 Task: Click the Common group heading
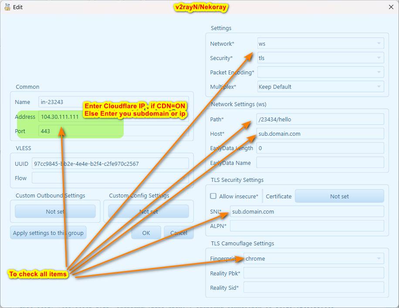pos(27,87)
